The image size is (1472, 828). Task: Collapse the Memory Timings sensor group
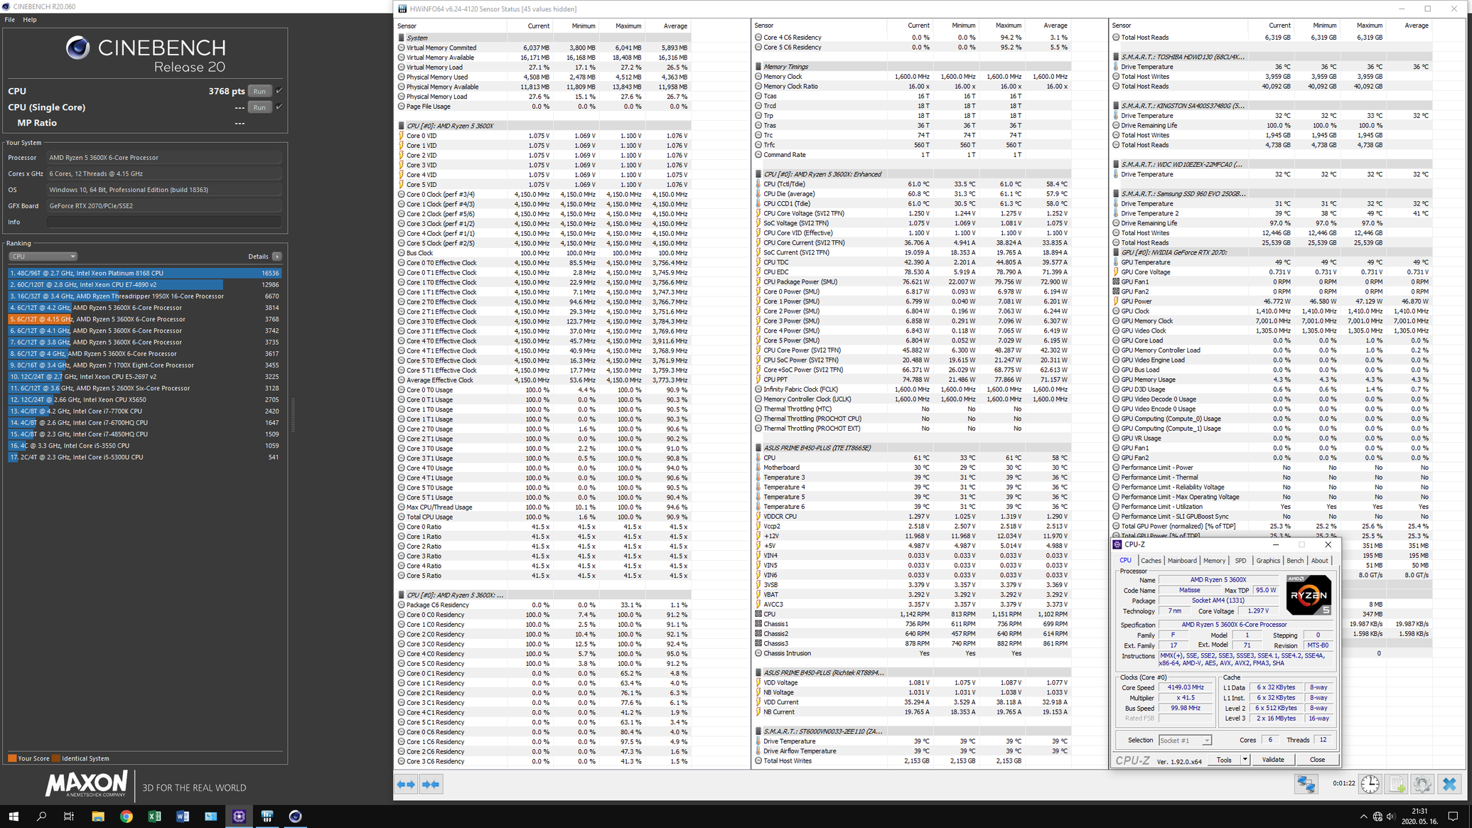tap(758, 67)
